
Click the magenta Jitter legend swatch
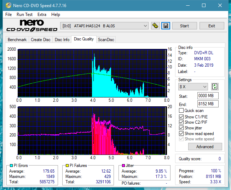coord(123,166)
